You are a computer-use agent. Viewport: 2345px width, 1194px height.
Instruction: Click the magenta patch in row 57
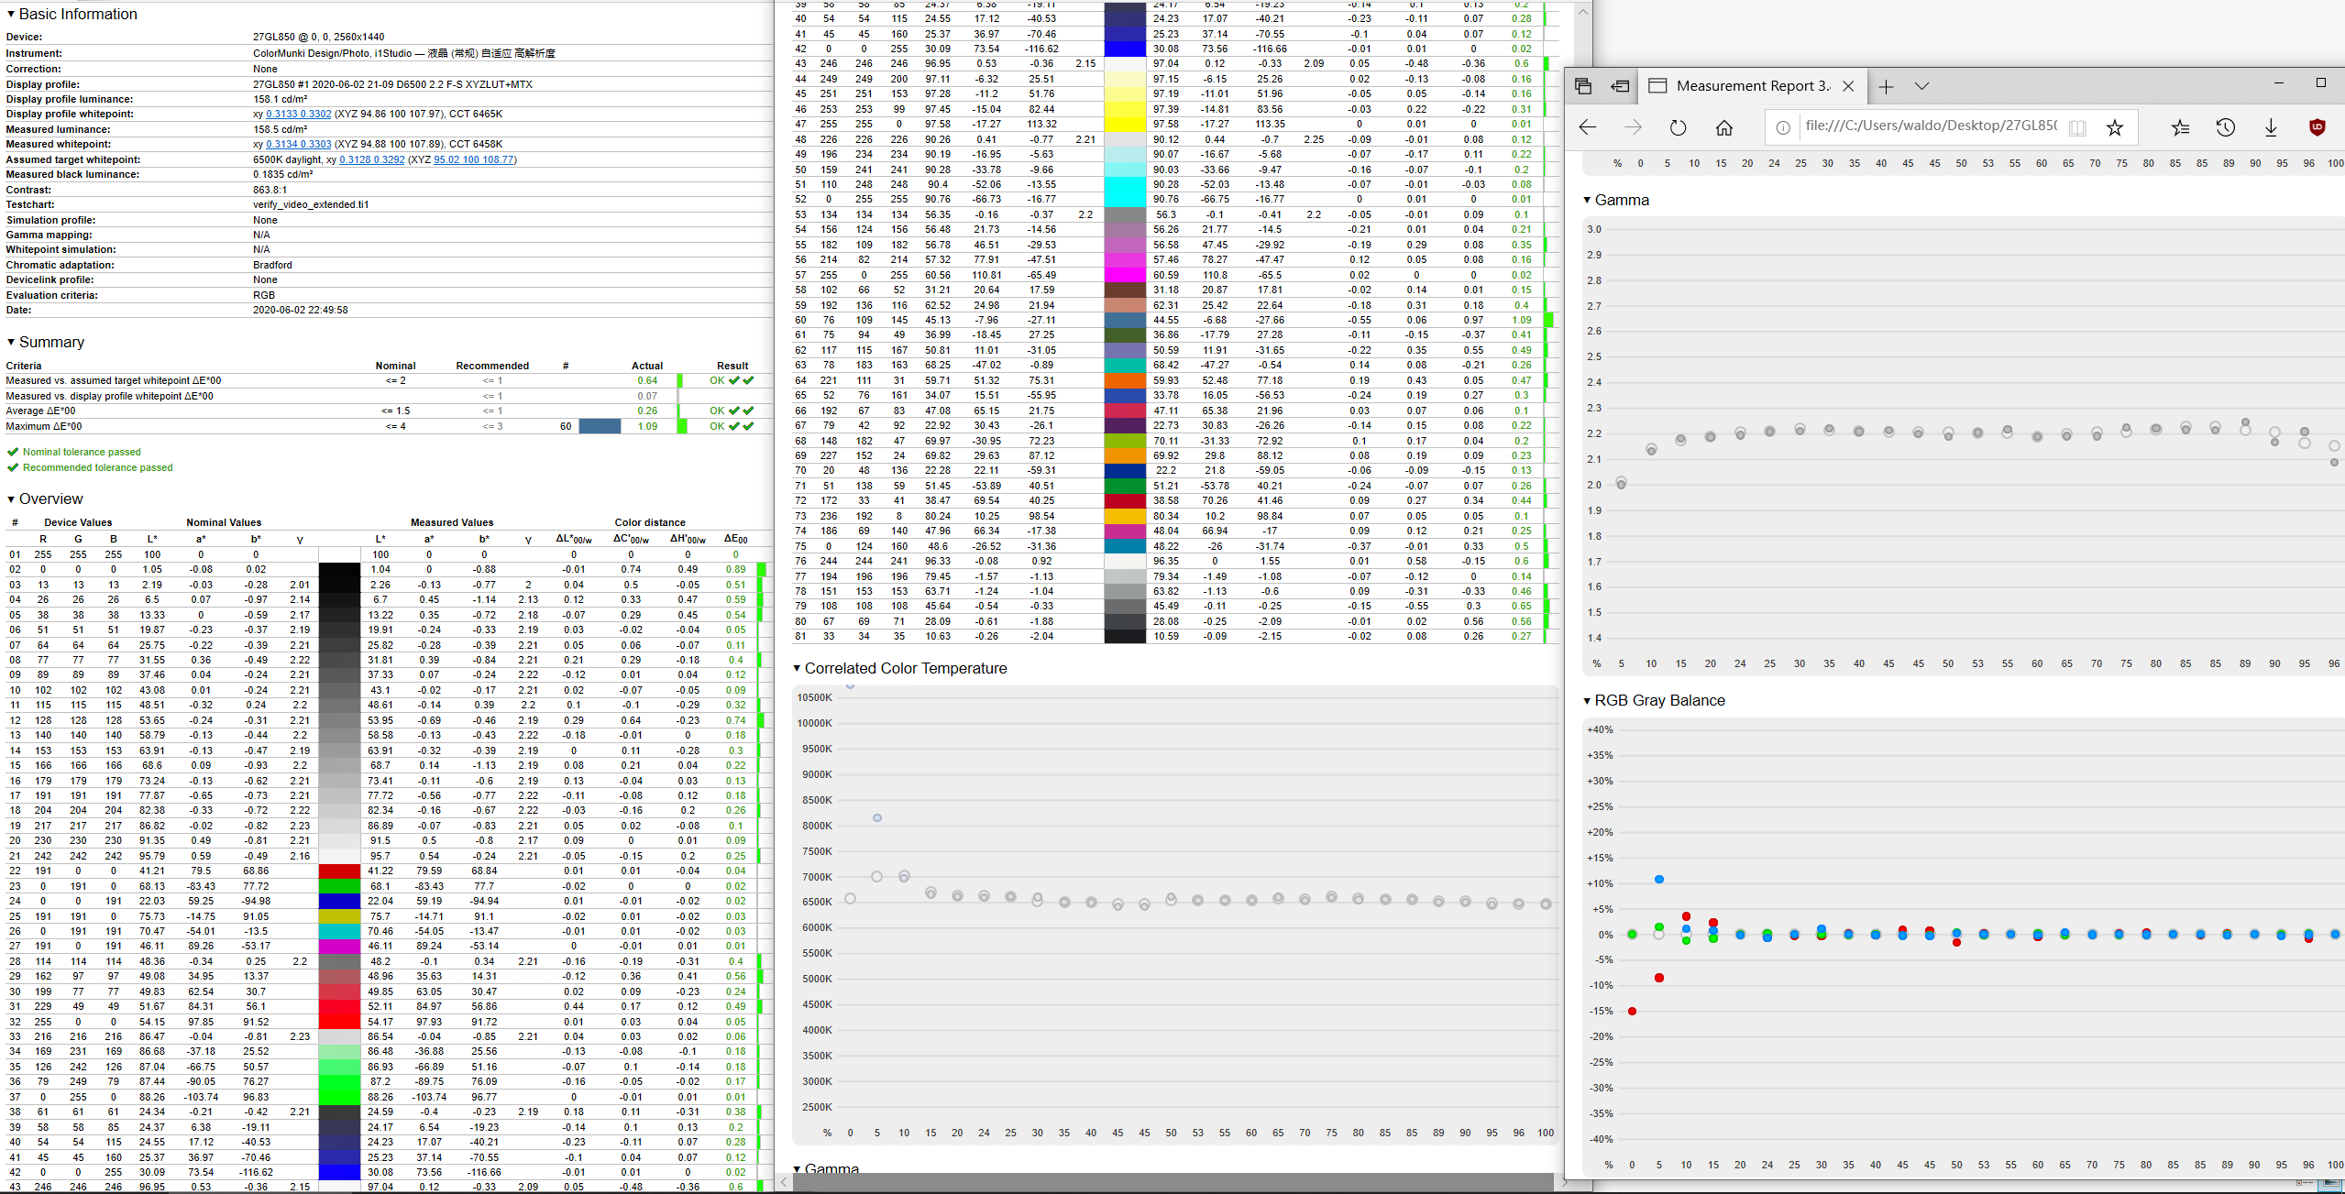(x=1125, y=275)
